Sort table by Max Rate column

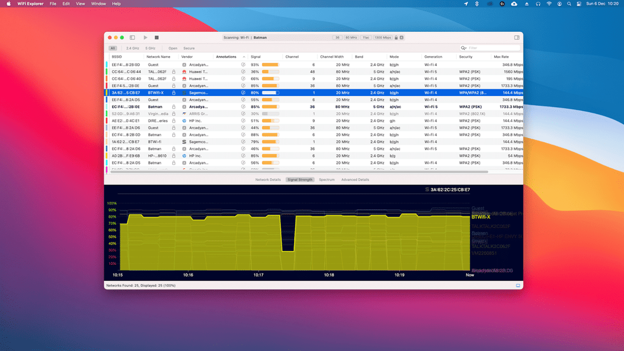(508, 57)
